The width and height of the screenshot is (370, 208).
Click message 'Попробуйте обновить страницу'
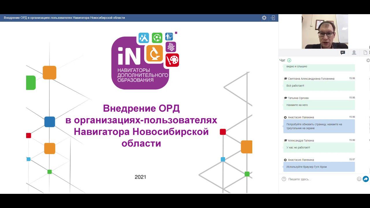coord(319,126)
